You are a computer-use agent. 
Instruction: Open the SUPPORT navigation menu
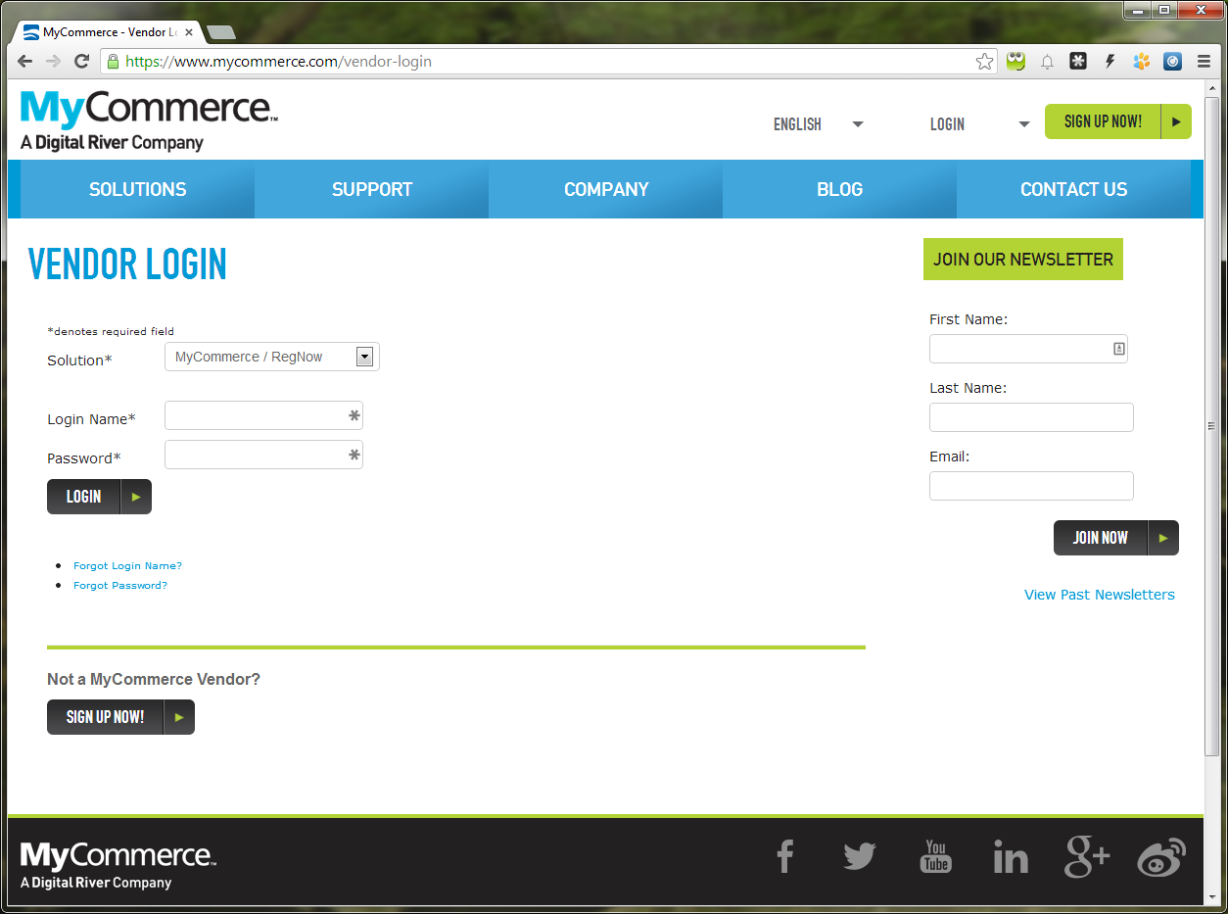click(x=372, y=189)
